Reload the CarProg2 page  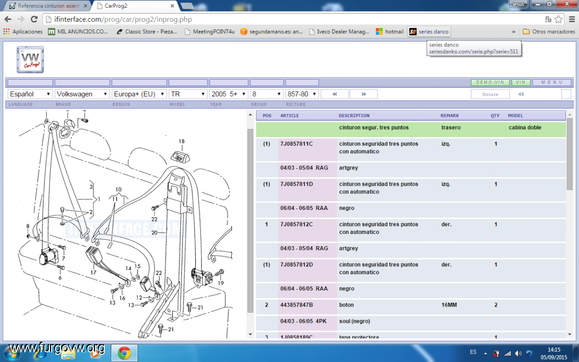34,19
